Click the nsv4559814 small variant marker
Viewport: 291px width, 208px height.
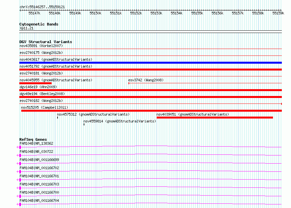[84, 124]
